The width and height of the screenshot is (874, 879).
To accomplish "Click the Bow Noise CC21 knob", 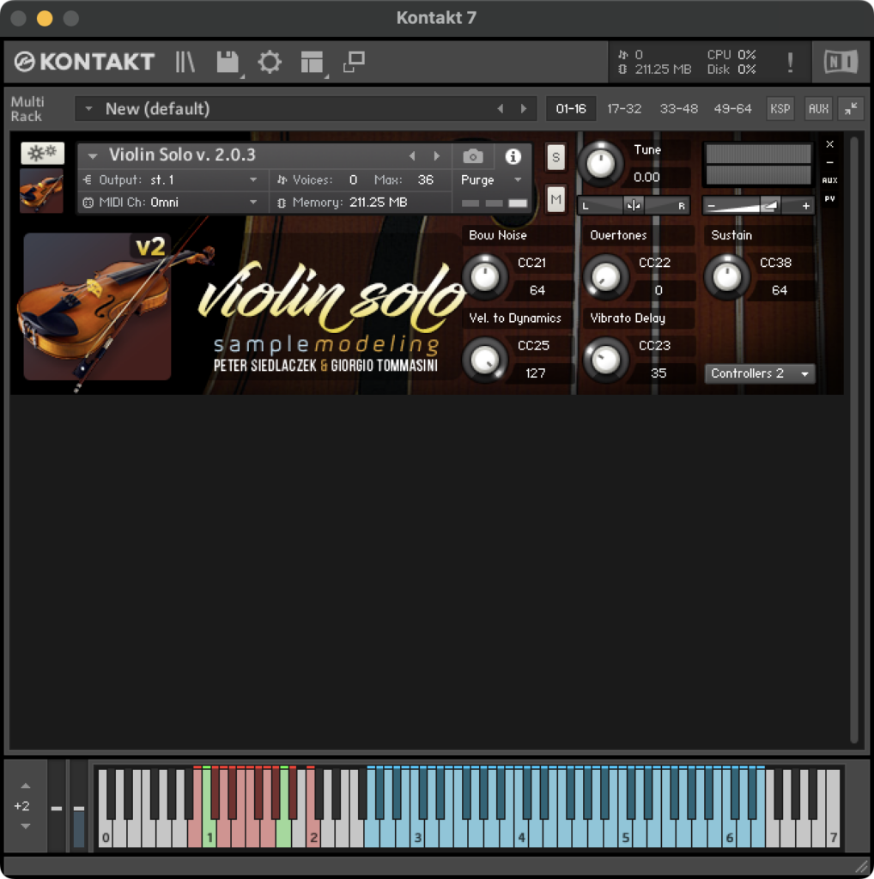I will coord(485,277).
